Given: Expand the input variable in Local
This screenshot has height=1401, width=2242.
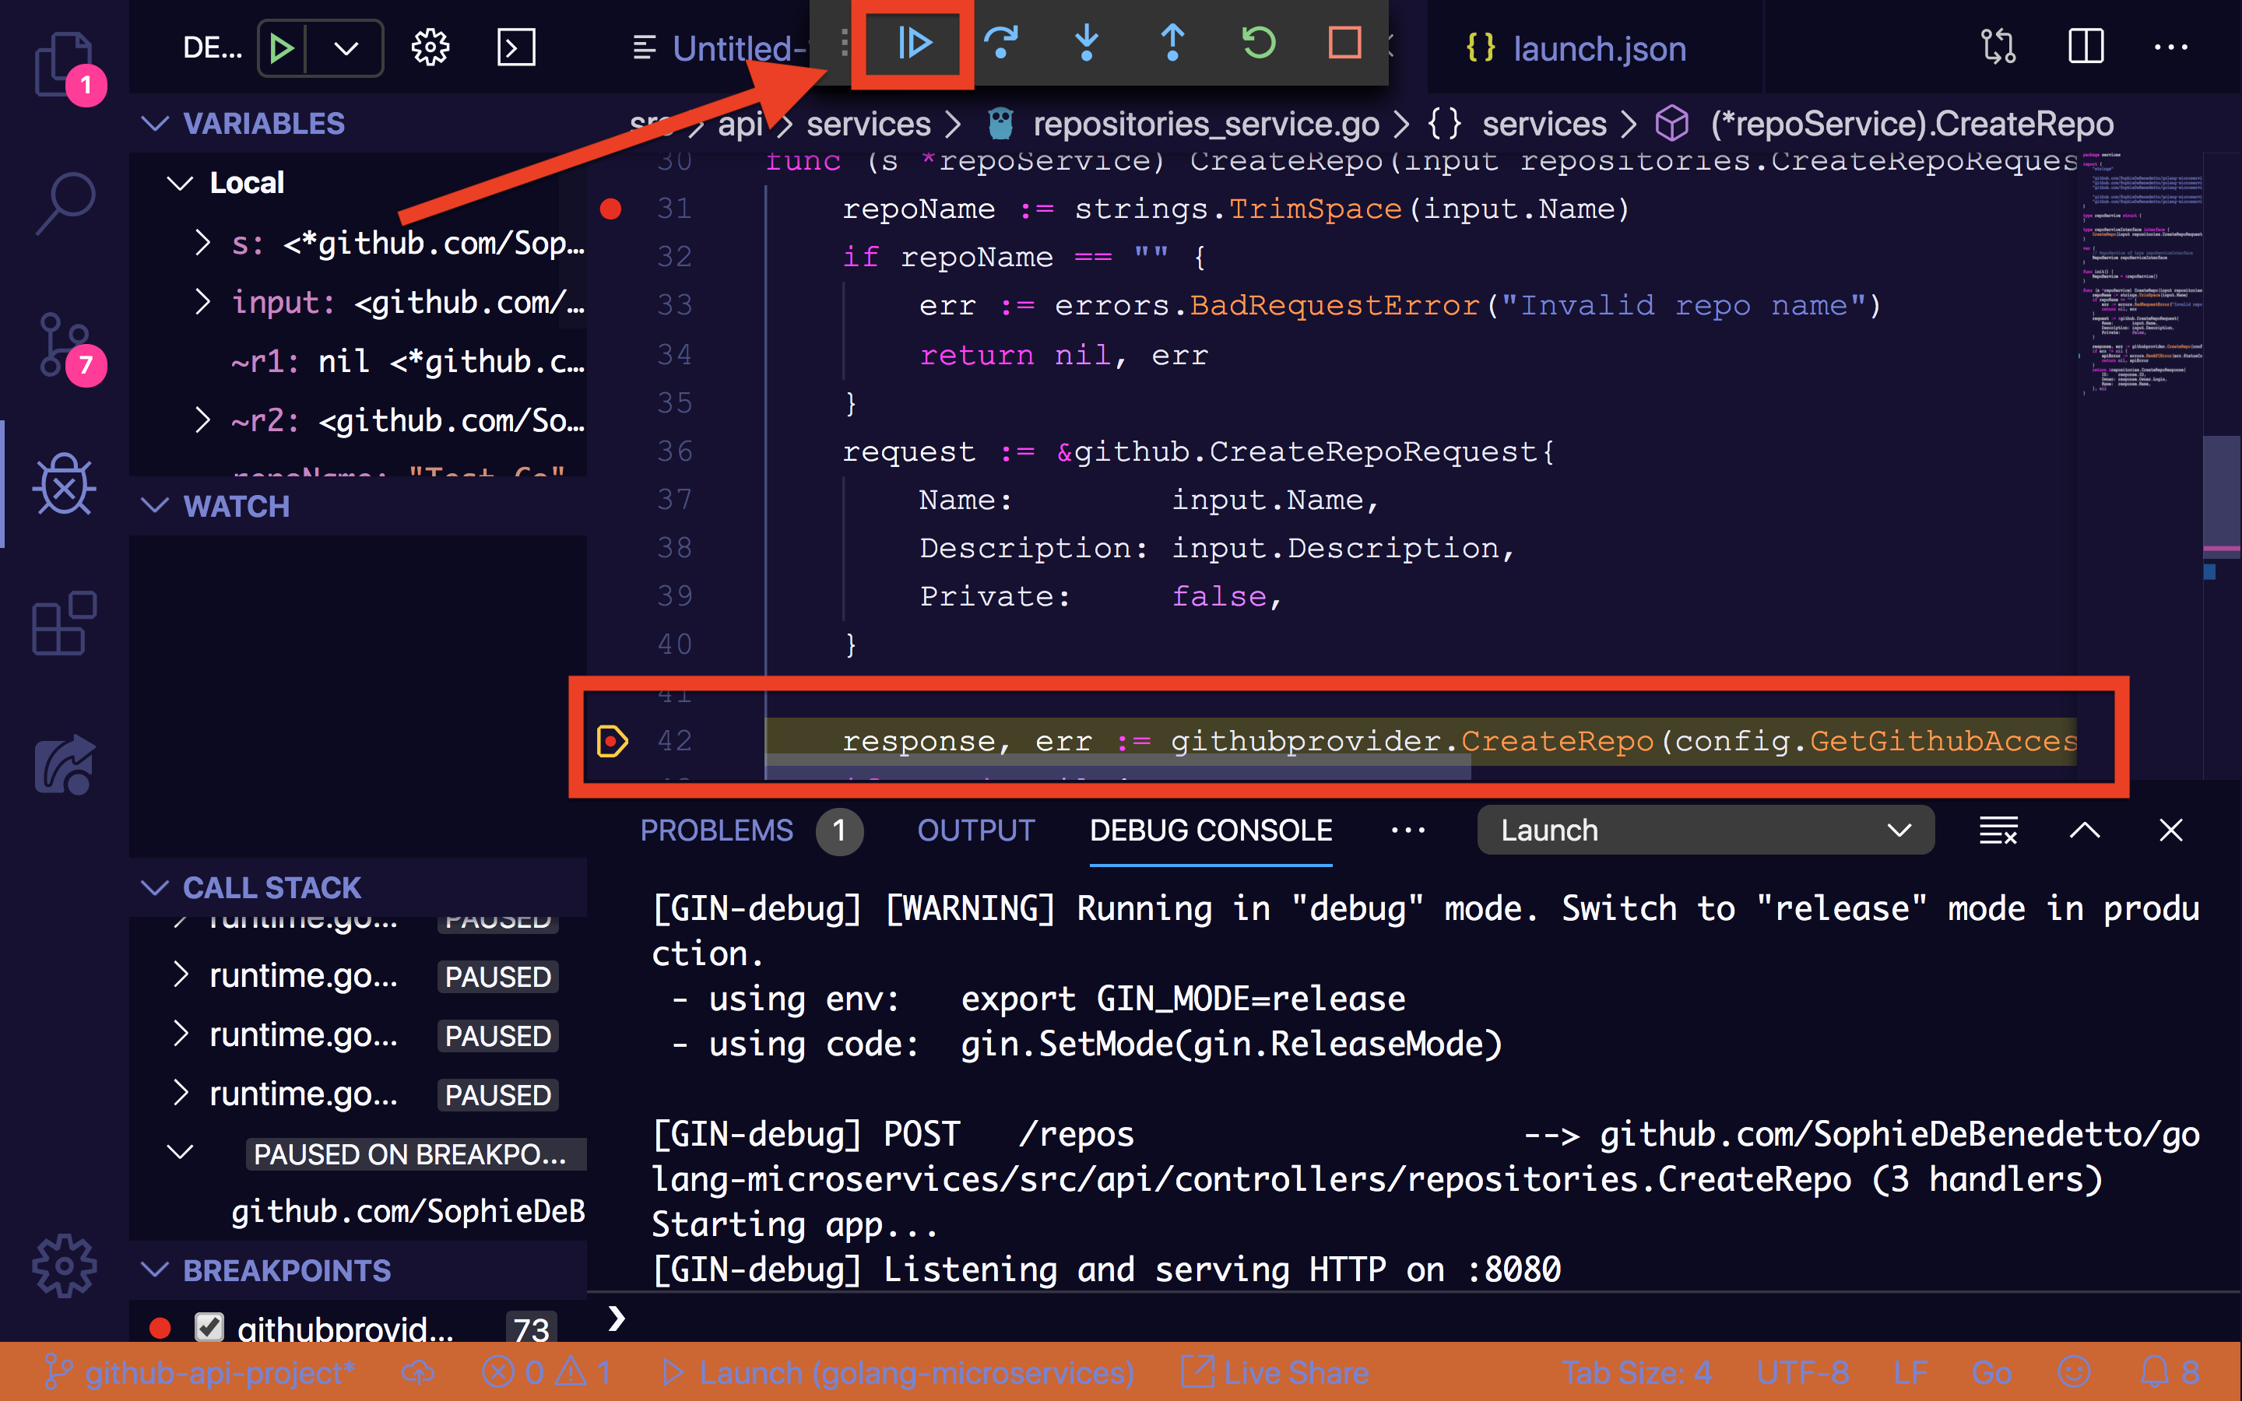Looking at the screenshot, I should coord(203,302).
